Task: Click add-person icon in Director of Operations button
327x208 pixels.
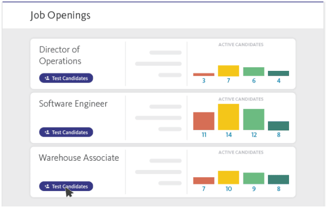Action: [x=47, y=78]
